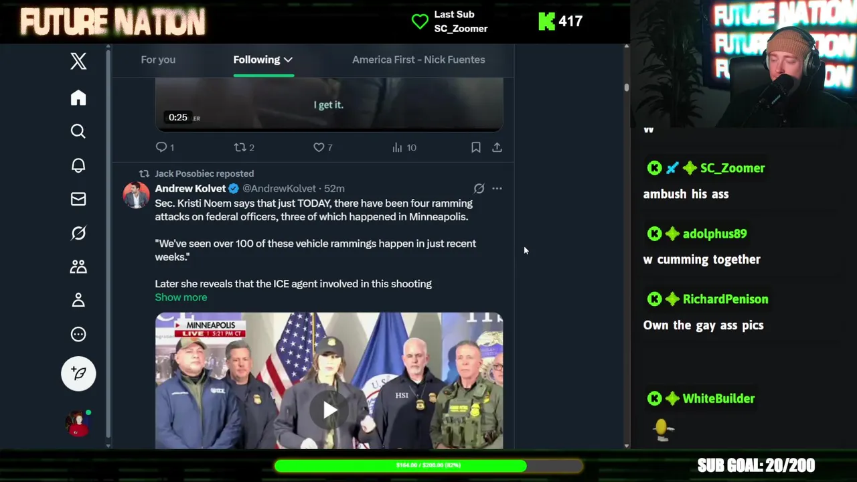This screenshot has height=482, width=857.
Task: Click the compose Post feather button
Action: coord(78,374)
